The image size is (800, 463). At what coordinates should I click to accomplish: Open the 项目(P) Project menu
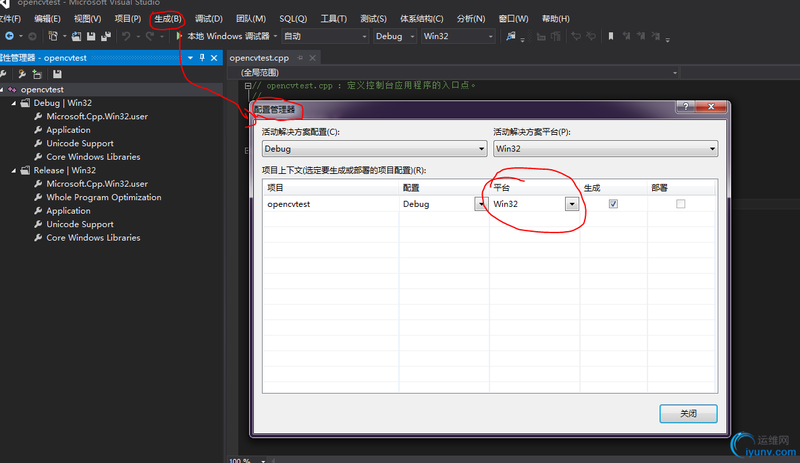pyautogui.click(x=128, y=19)
